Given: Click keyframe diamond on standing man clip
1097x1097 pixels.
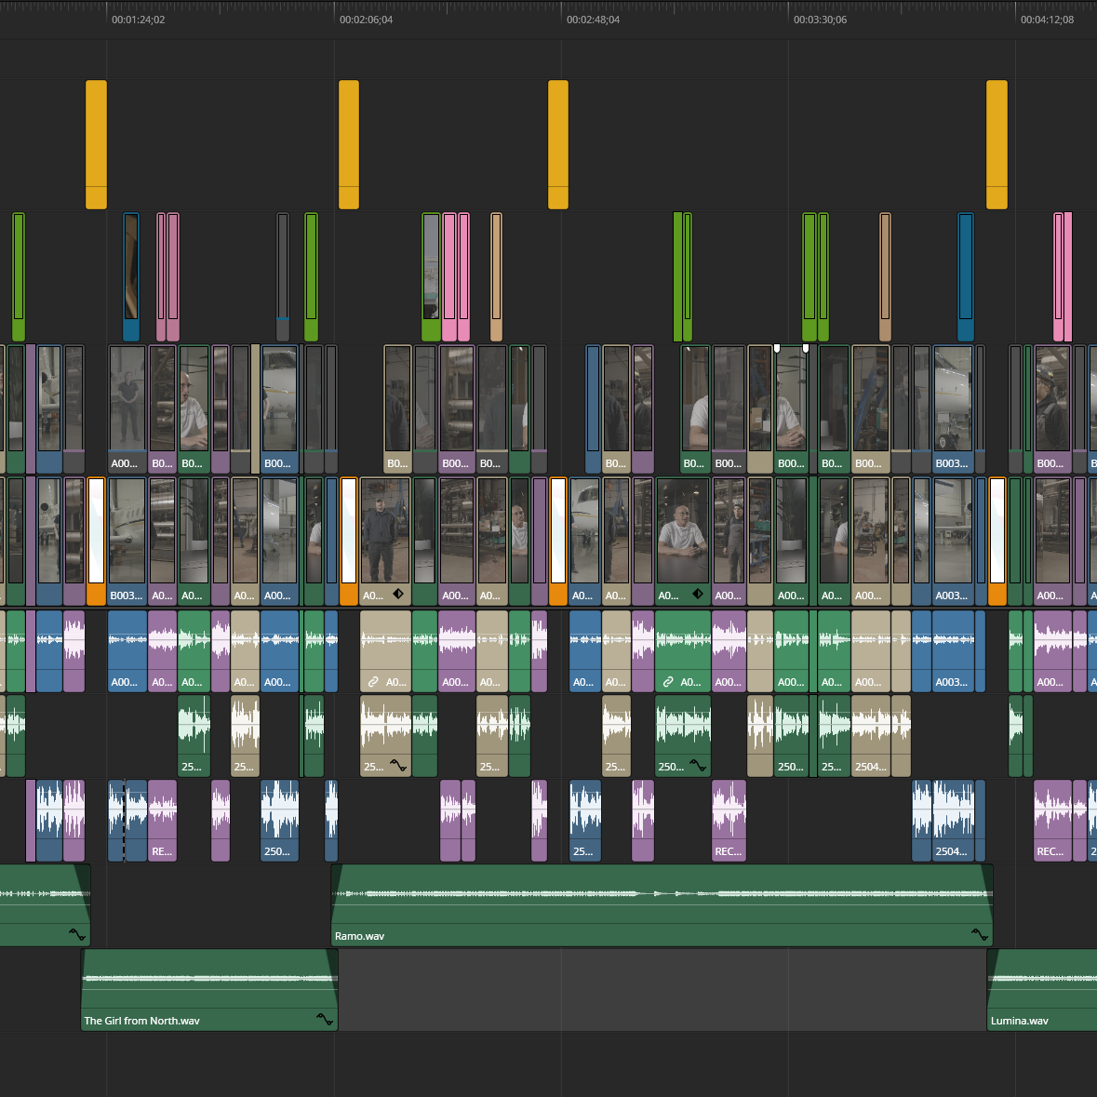Looking at the screenshot, I should pyautogui.click(x=398, y=594).
